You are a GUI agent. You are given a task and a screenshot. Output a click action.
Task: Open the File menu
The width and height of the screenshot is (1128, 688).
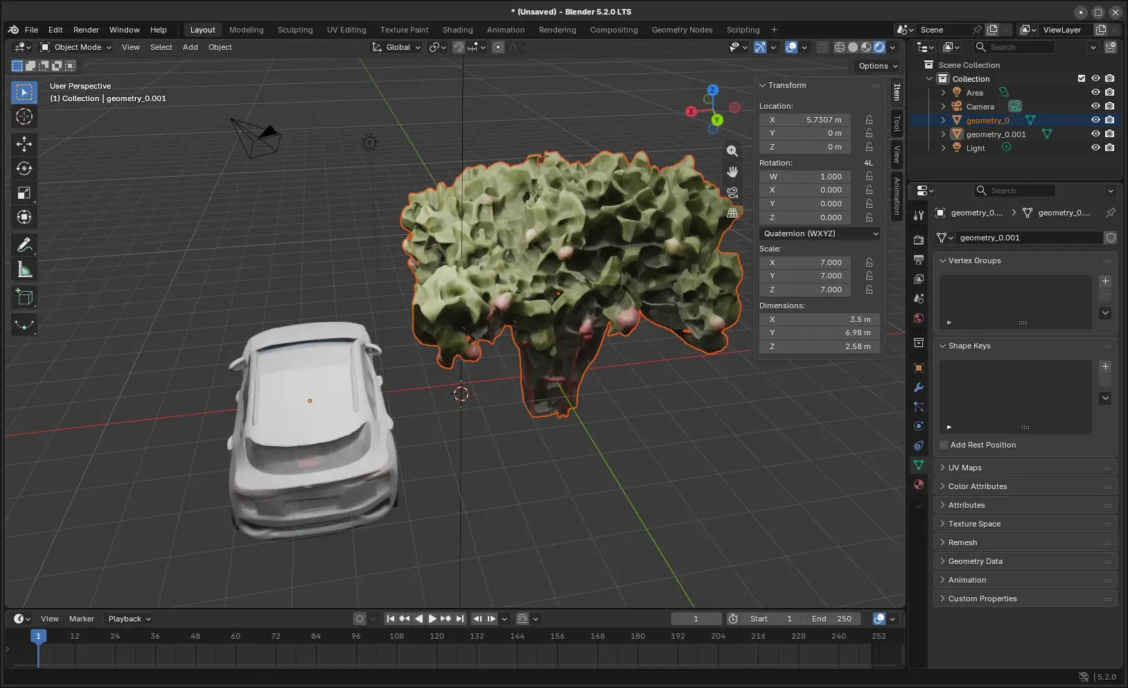31,30
